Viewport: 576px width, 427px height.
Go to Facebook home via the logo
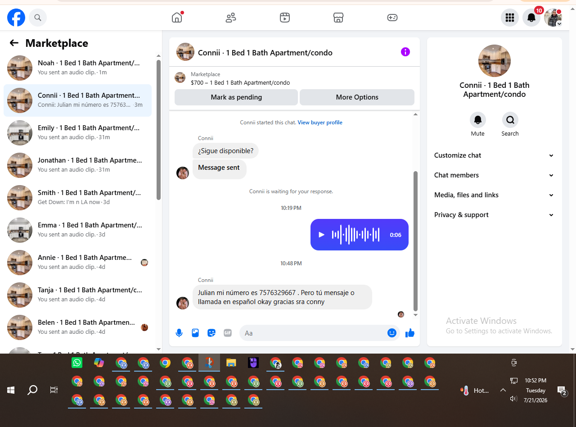coord(16,18)
